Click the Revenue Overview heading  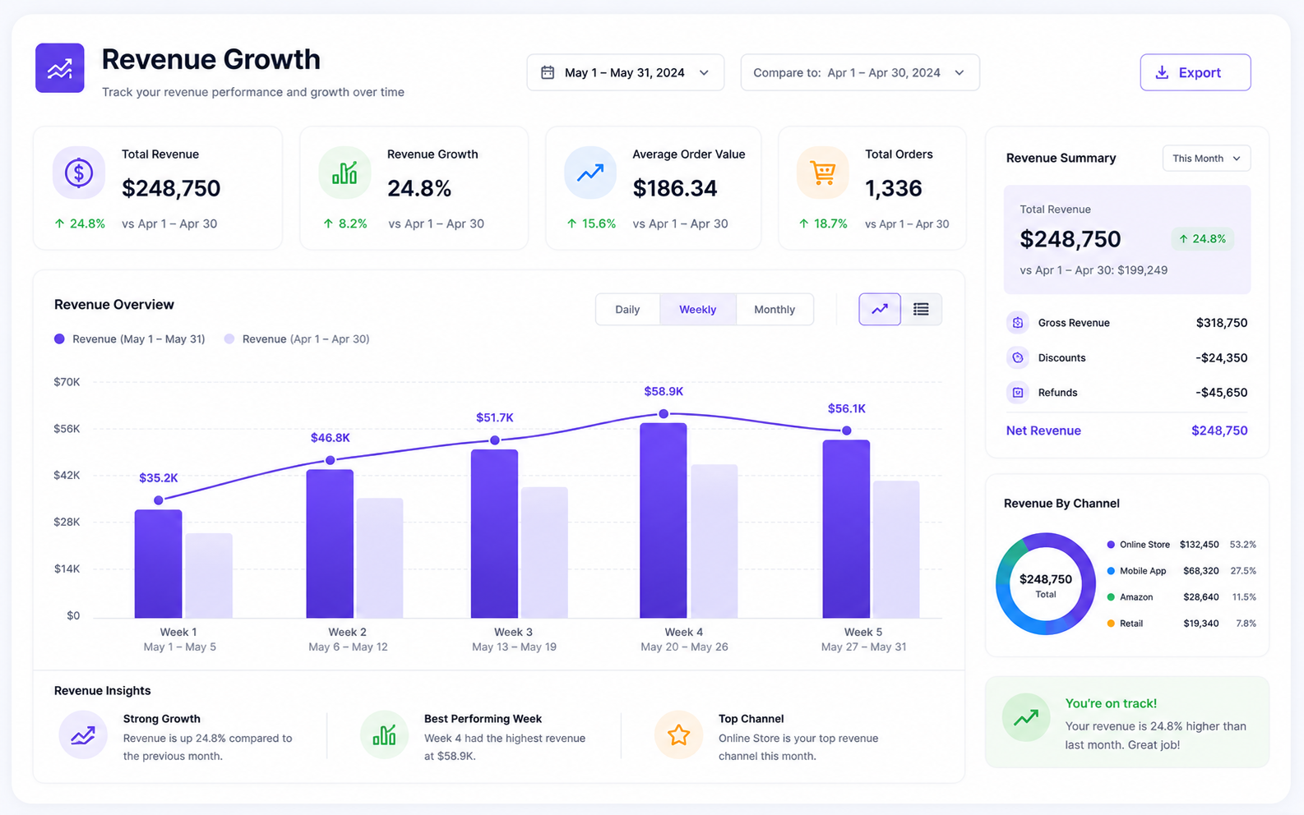(114, 305)
